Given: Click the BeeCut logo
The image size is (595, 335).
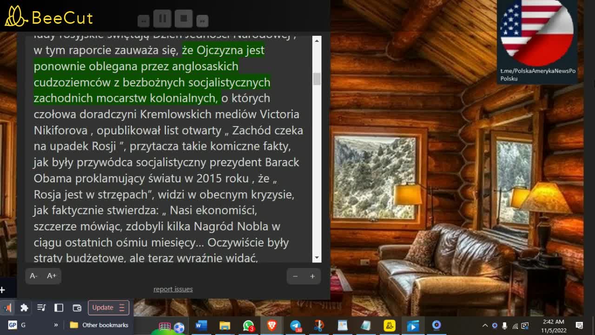Looking at the screenshot, I should [x=49, y=17].
